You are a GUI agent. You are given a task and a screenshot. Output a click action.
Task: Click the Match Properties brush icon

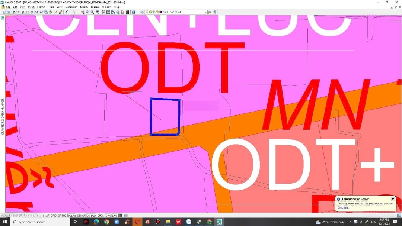coord(60,12)
